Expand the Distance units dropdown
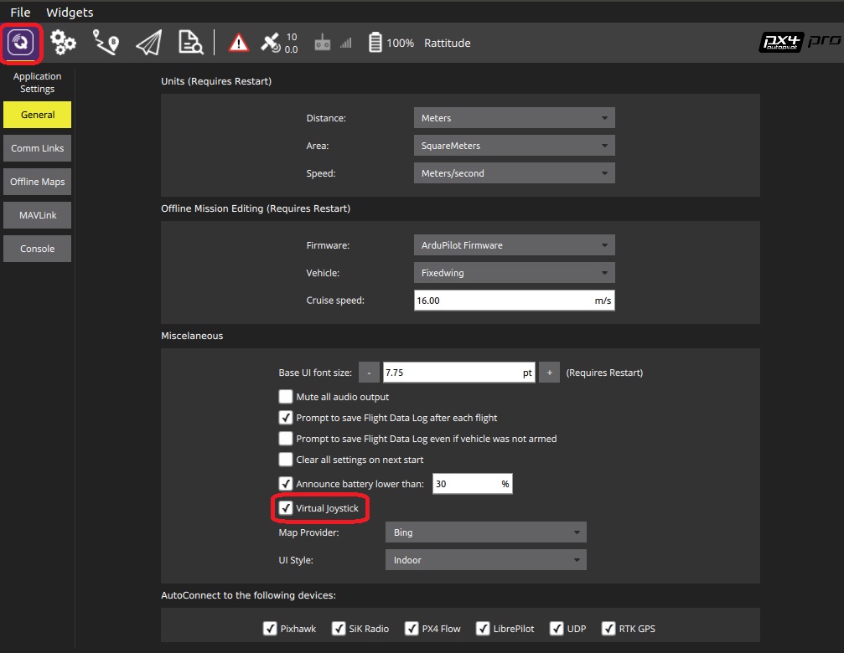This screenshot has height=653, width=844. point(514,118)
